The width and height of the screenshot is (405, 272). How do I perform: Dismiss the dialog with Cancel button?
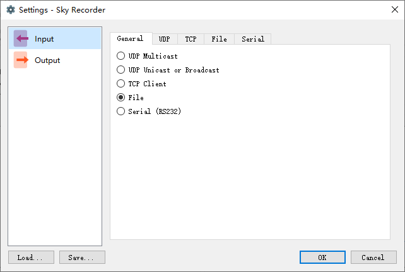(373, 258)
